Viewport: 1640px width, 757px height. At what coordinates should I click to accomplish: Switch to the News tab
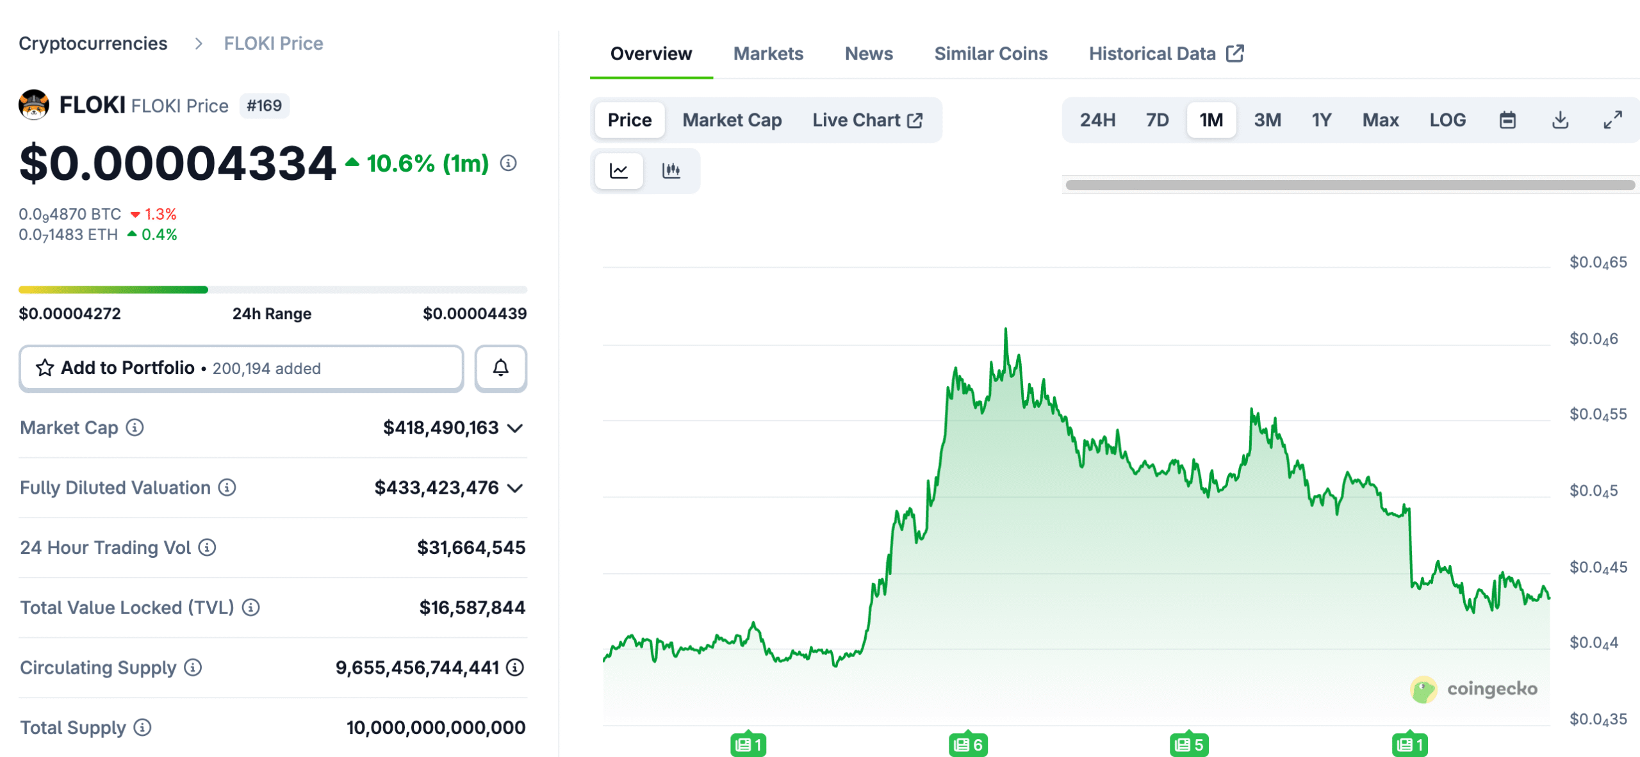coord(869,54)
